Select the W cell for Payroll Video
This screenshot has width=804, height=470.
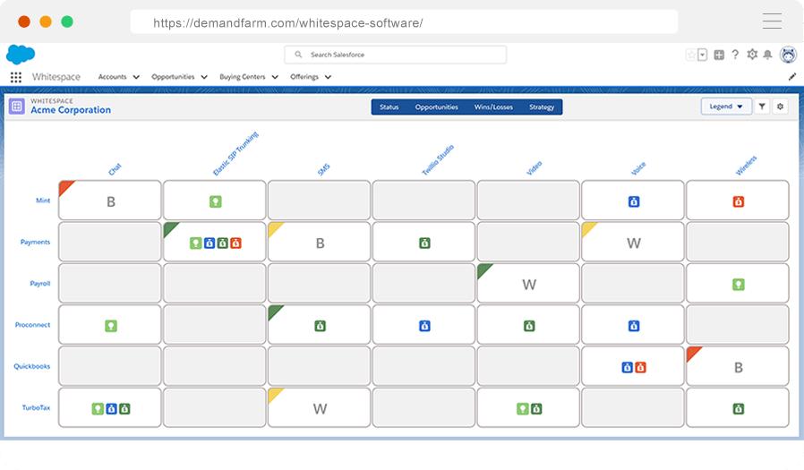(528, 284)
